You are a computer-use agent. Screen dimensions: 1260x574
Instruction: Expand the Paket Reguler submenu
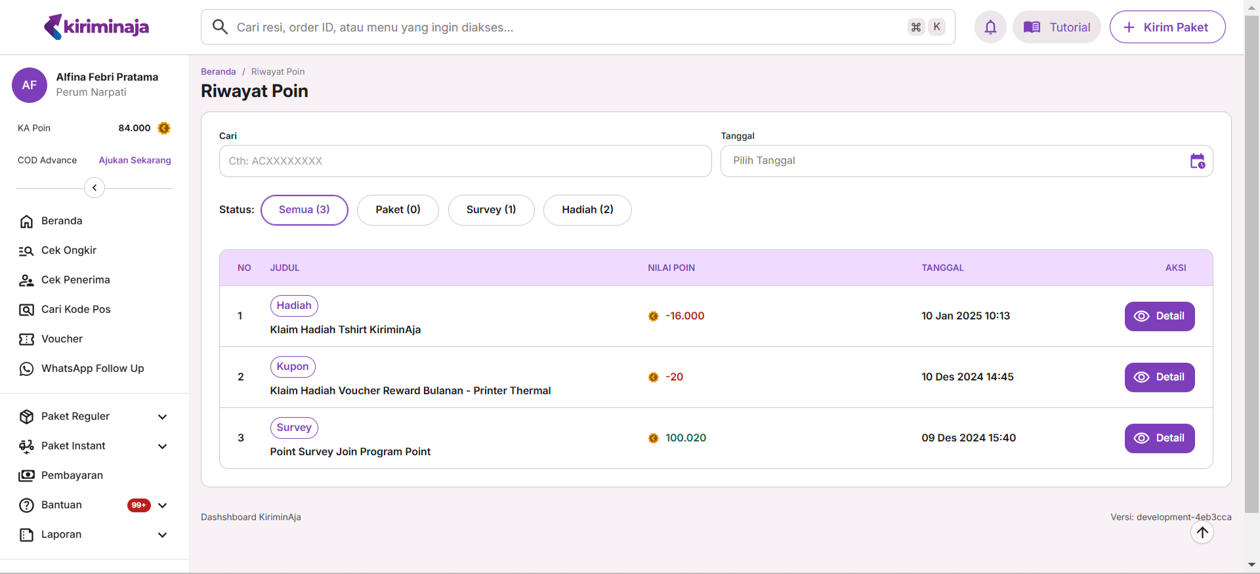coord(162,417)
